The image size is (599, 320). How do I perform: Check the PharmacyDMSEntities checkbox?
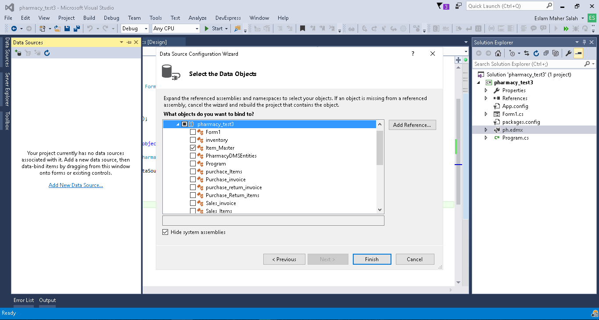tap(193, 156)
